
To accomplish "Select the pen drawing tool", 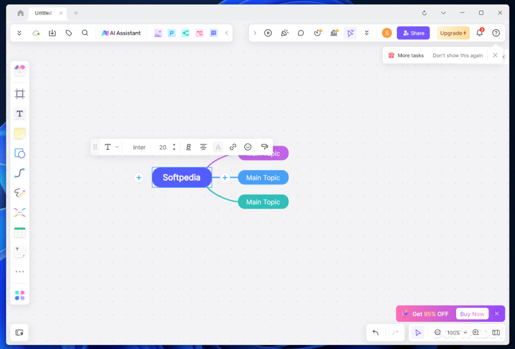I will click(20, 193).
